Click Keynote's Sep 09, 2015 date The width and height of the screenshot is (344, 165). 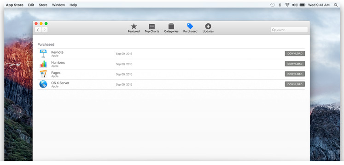pos(124,54)
